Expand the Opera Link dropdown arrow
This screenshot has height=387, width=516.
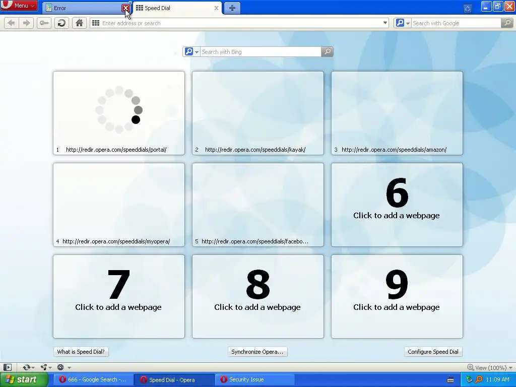point(33,367)
